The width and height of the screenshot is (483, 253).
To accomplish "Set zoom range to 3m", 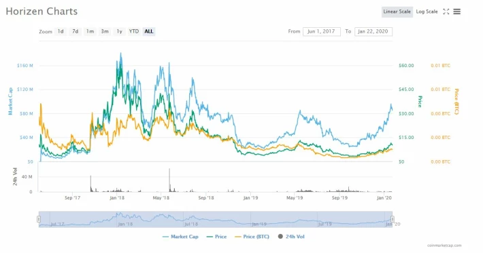I will pos(105,31).
